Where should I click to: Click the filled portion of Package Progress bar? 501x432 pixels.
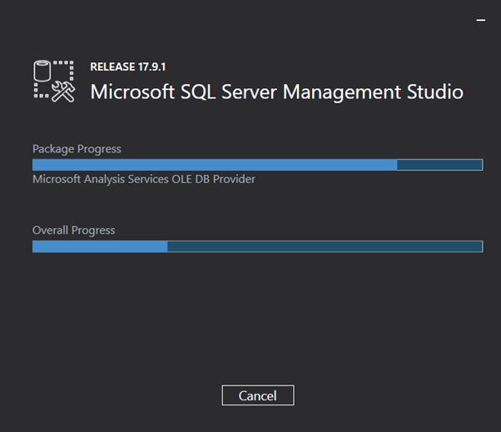[x=215, y=165]
